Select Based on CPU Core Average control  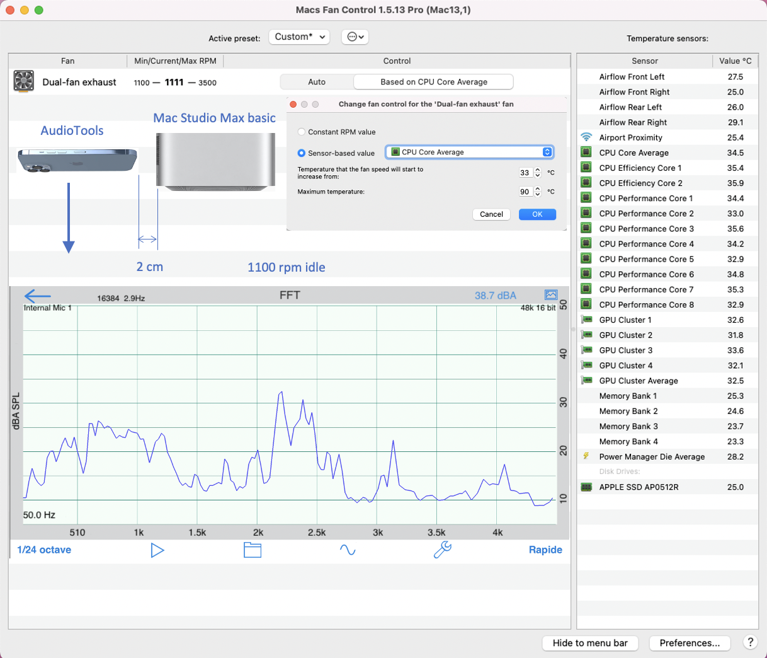(x=433, y=82)
